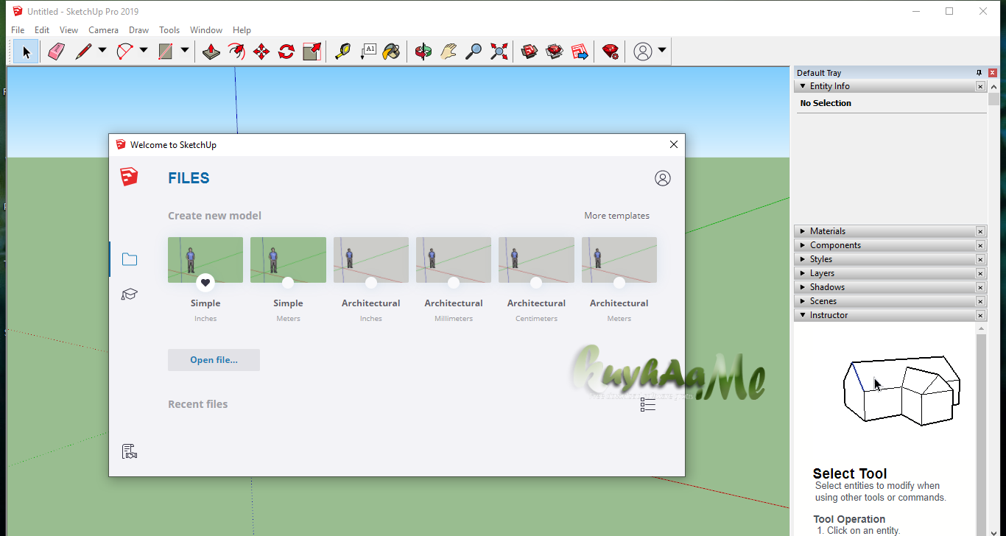This screenshot has width=1006, height=536.
Task: Select the Rotate tool
Action: pos(286,52)
